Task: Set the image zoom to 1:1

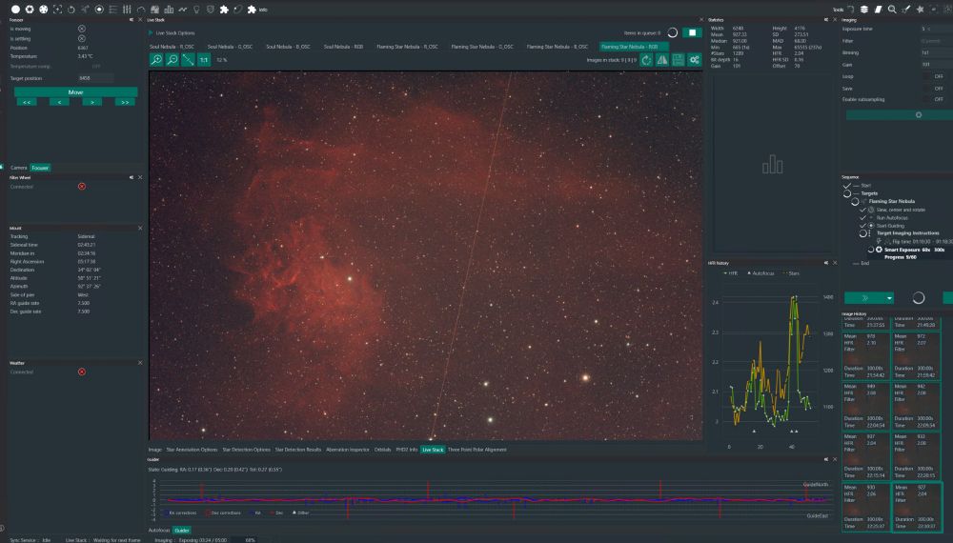Action: click(204, 59)
